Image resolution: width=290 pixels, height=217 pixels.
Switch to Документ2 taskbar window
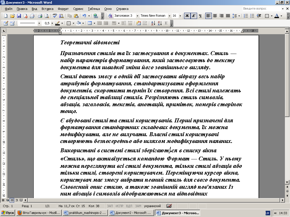click(131, 213)
